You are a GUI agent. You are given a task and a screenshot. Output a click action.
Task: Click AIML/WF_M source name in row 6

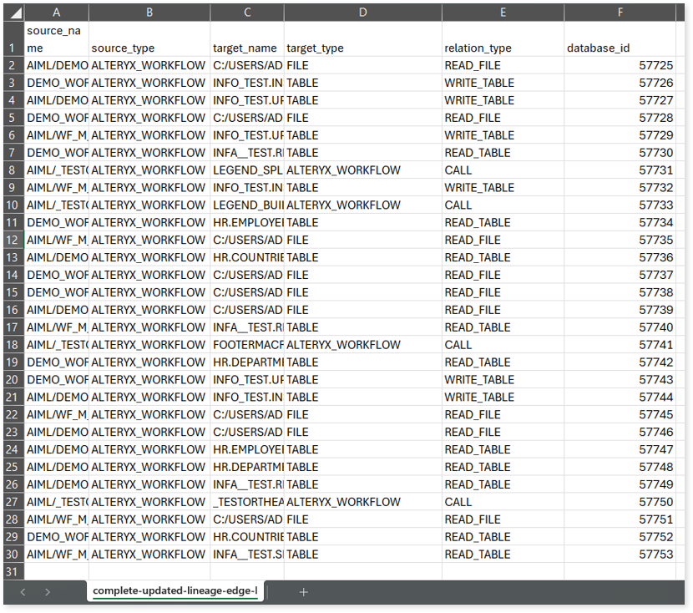tap(57, 135)
